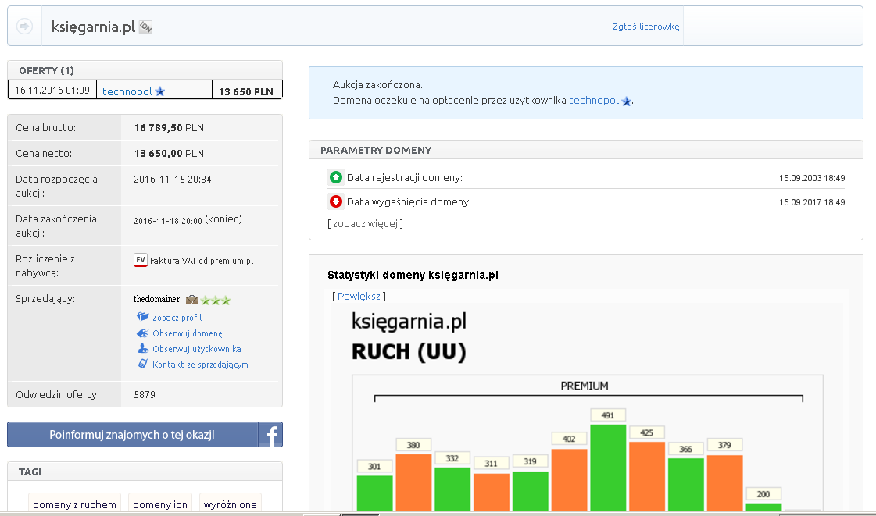Click the red expiration date arrow icon
Viewport: 876px width, 516px height.
pyautogui.click(x=336, y=202)
